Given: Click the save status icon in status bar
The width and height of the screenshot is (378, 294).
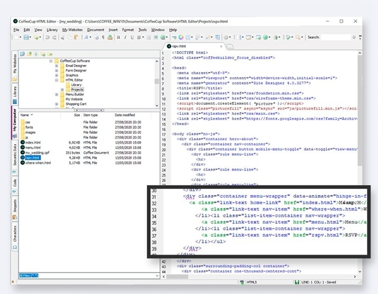Looking at the screenshot, I should pyautogui.click(x=297, y=282).
